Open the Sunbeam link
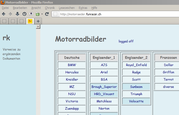 tap(136, 87)
